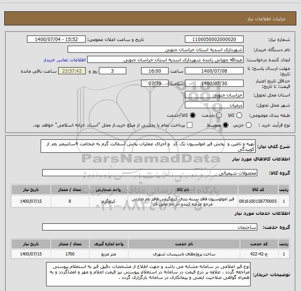Viewport: 301px width, 291px height.
Task: Click the validity time field 07:30
Action: pos(155,83)
